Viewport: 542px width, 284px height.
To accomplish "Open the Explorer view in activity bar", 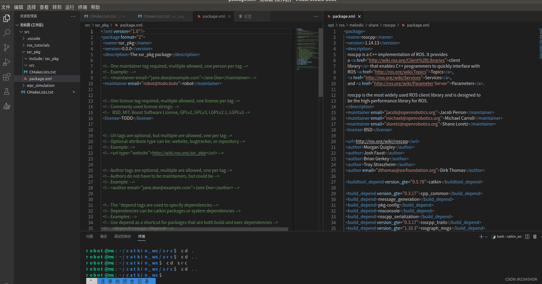I will coord(7,18).
